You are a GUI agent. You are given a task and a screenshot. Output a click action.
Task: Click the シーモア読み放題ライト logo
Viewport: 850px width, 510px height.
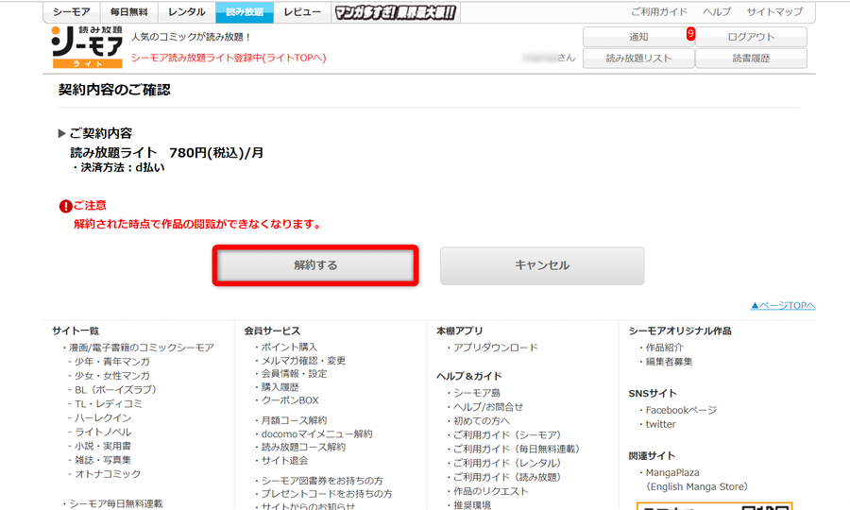coord(87,47)
